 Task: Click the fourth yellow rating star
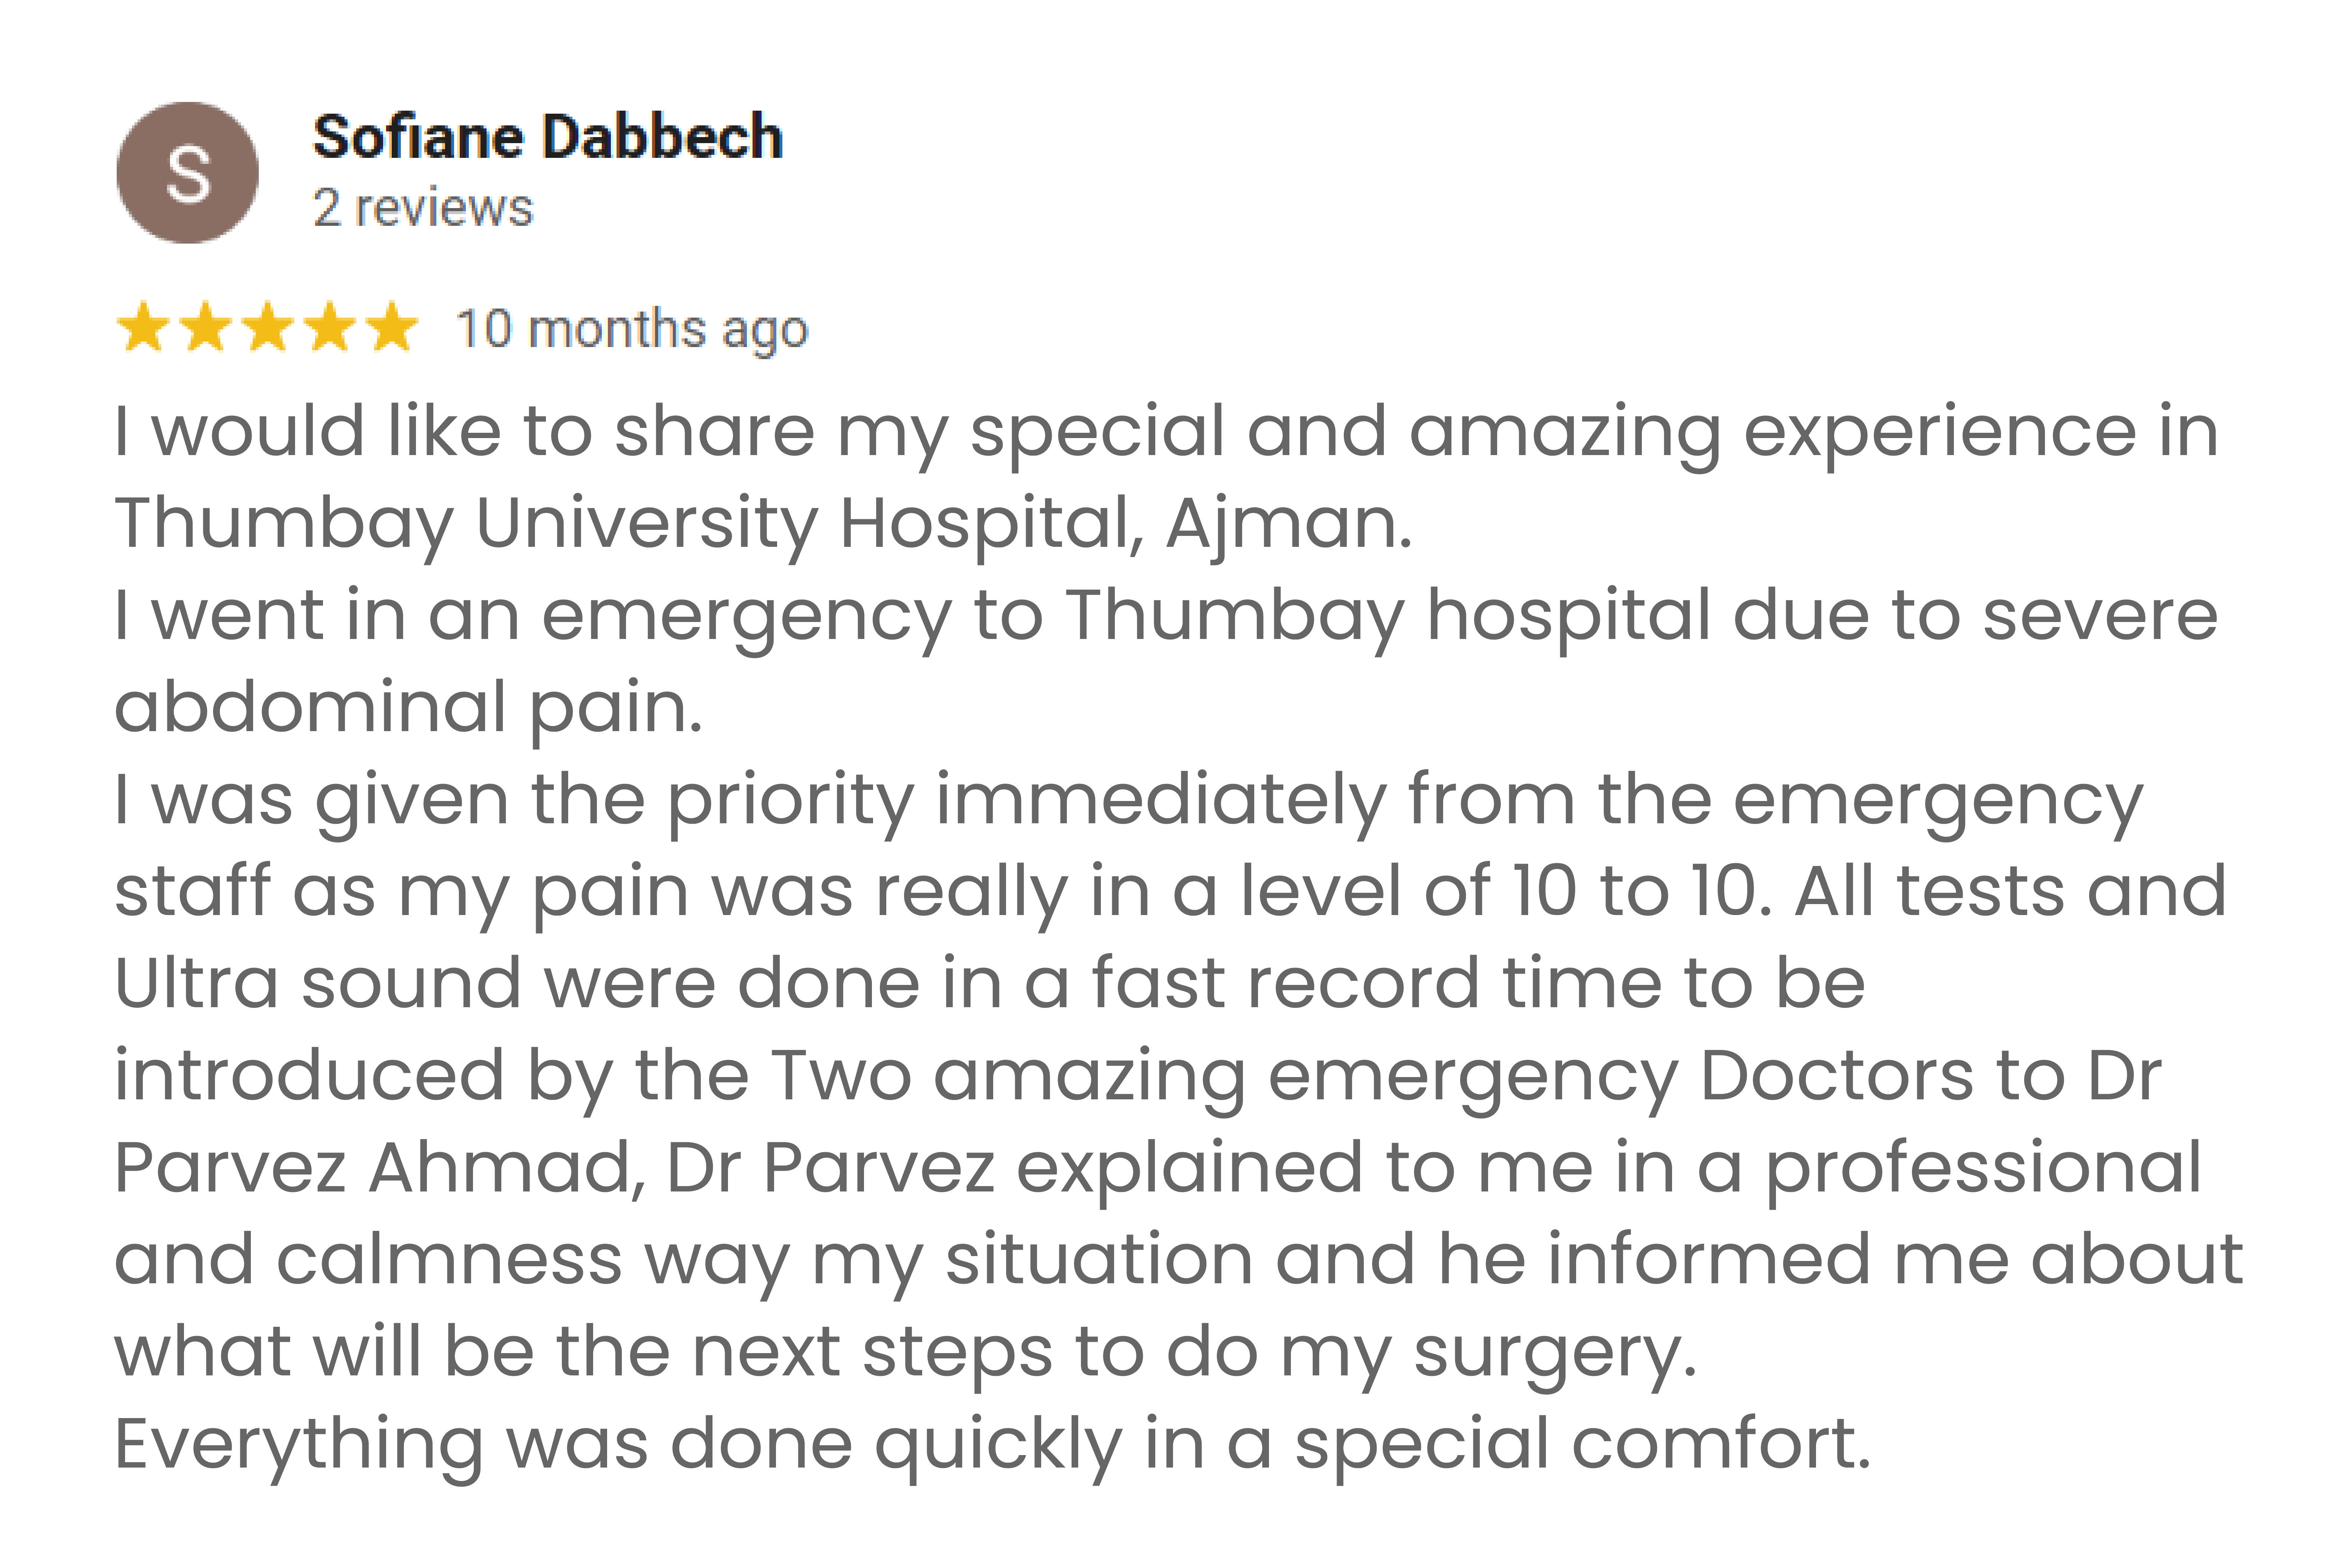tap(330, 328)
